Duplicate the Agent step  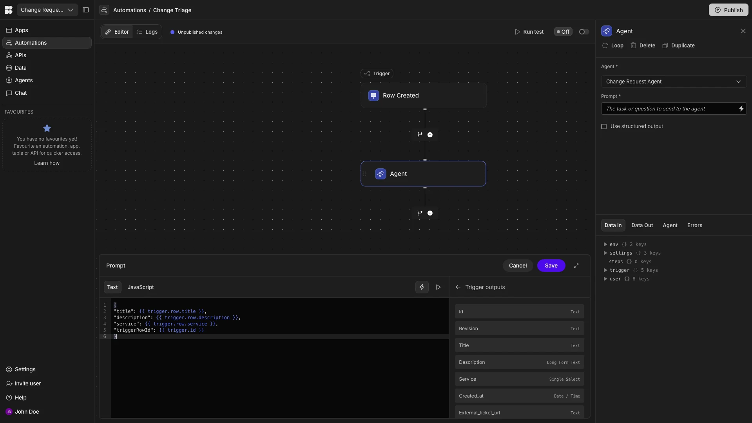point(678,45)
